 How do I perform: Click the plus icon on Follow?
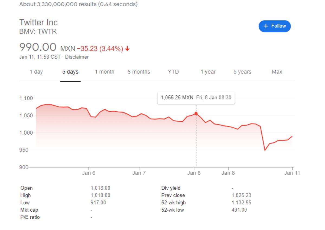click(266, 26)
